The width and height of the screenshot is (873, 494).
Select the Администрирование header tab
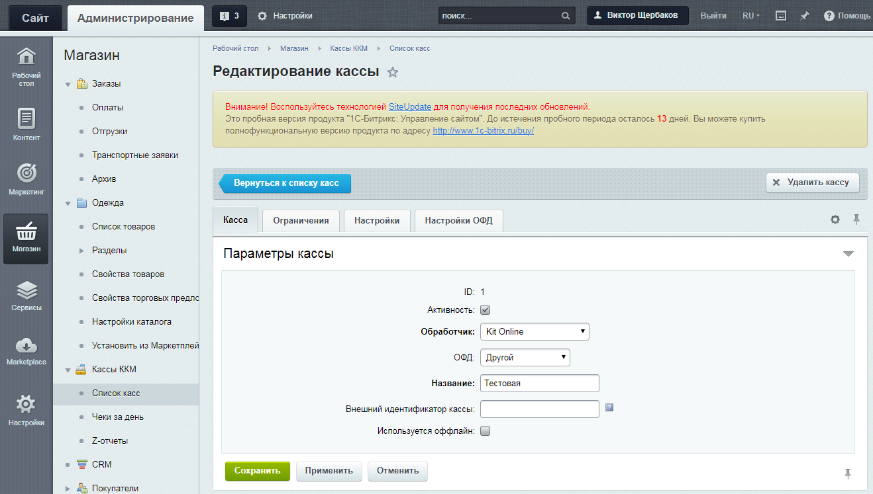(136, 18)
